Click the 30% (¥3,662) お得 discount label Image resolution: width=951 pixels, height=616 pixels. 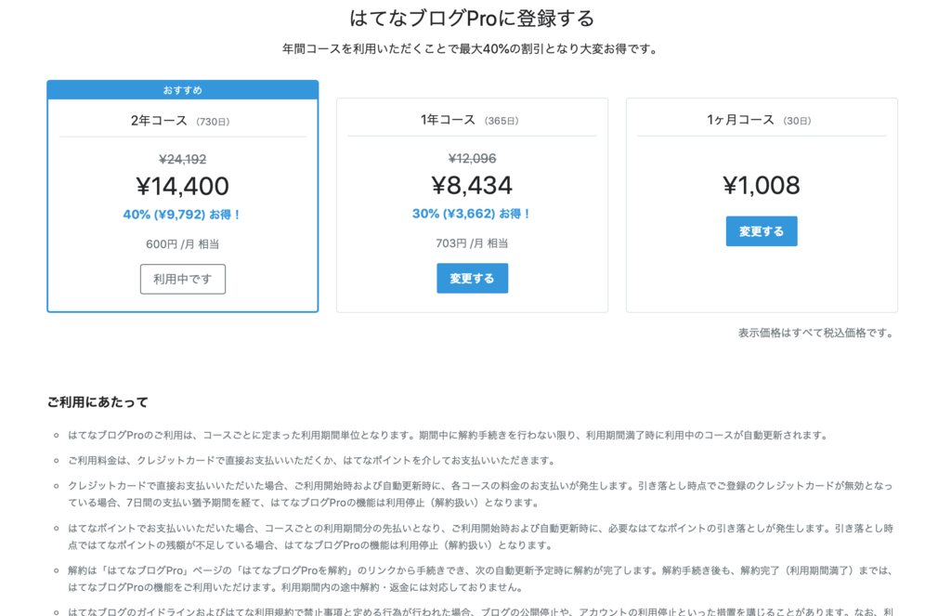click(x=472, y=214)
